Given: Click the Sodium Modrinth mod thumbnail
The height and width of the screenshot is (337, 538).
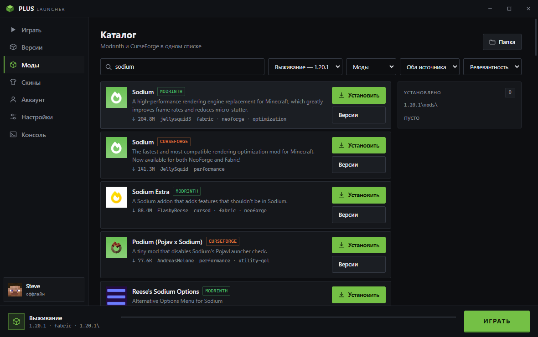Looking at the screenshot, I should pyautogui.click(x=116, y=97).
